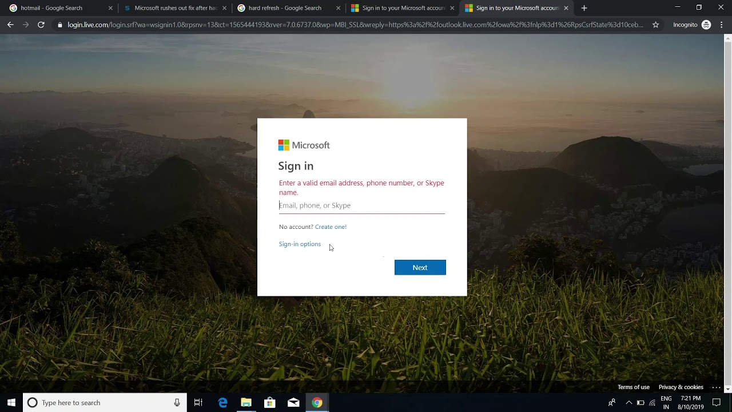Click the 'Enter a valid email address' error text
The width and height of the screenshot is (732, 412).
361,188
